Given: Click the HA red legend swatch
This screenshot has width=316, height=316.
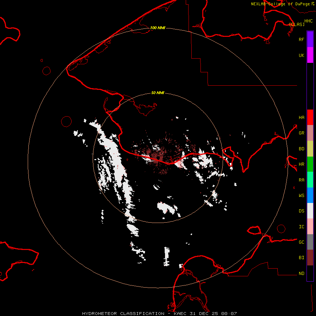Looking at the screenshot, I should (310, 117).
